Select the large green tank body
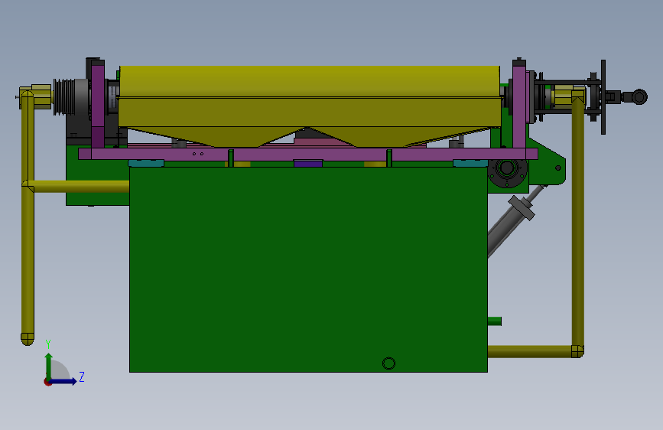The image size is (663, 430). pos(308,269)
